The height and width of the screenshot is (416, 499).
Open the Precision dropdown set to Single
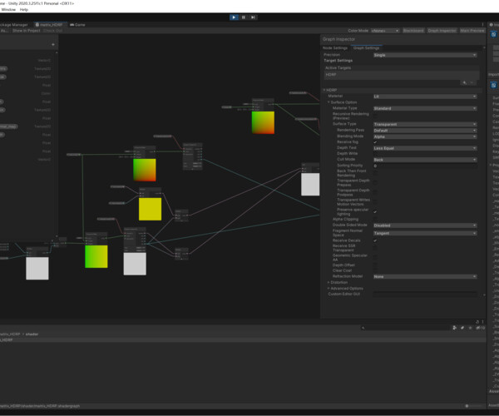point(425,55)
